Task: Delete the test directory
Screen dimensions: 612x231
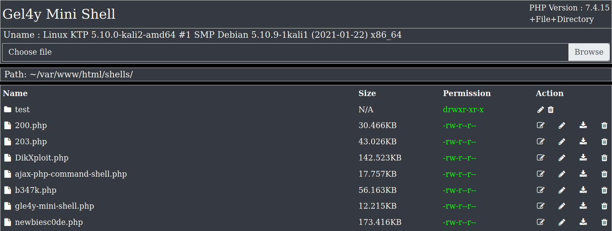Action: click(x=551, y=110)
